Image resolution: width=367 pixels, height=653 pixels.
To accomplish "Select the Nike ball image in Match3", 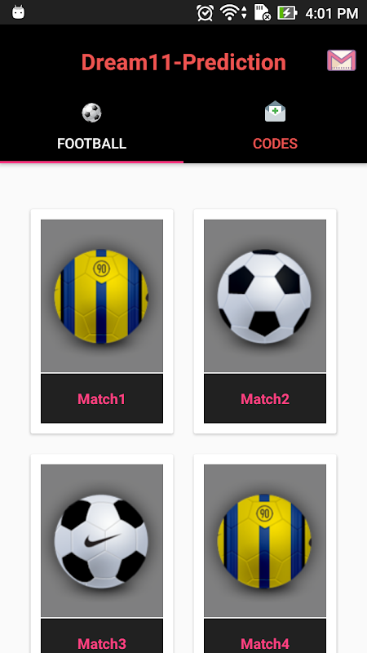I will 101,541.
